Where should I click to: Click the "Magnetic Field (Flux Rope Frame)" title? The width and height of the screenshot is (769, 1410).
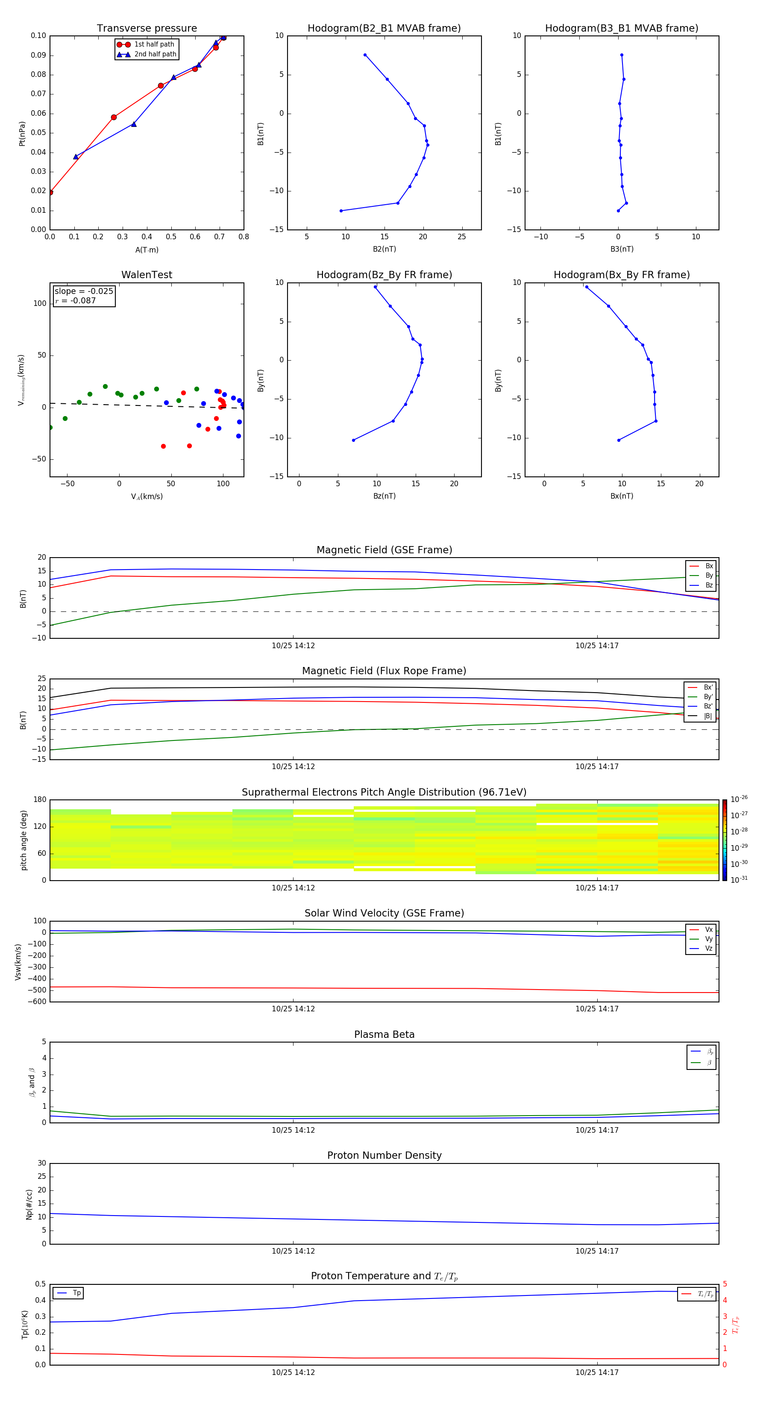384,671
